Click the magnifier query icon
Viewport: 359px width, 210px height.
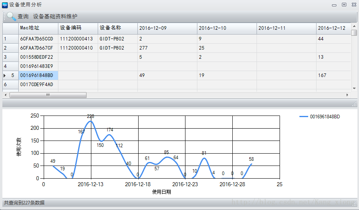12,16
